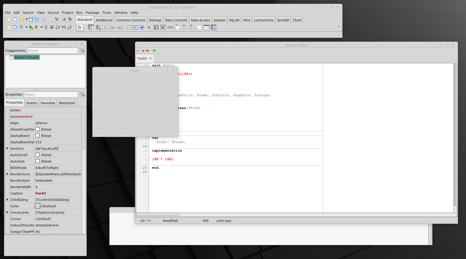This screenshot has height=259, width=466.
Task: Close the unit1 editor tab
Action: pyautogui.click(x=150, y=58)
